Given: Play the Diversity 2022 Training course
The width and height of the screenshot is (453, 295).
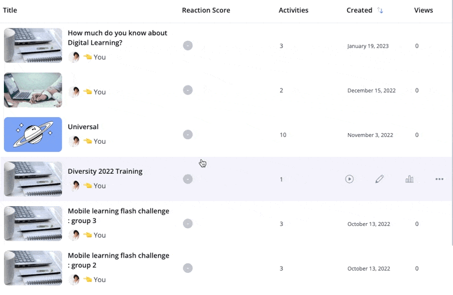Looking at the screenshot, I should coord(349,179).
